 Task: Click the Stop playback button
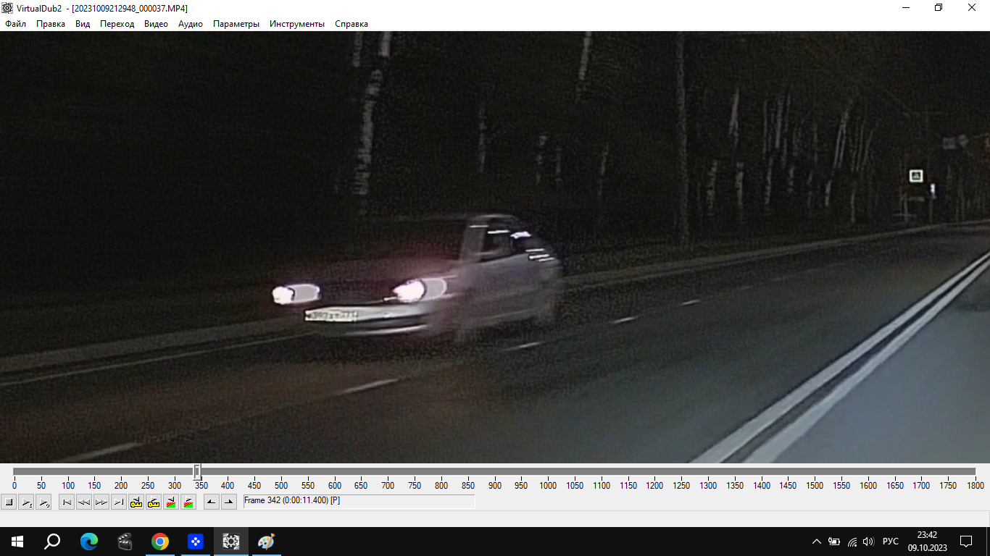(9, 502)
